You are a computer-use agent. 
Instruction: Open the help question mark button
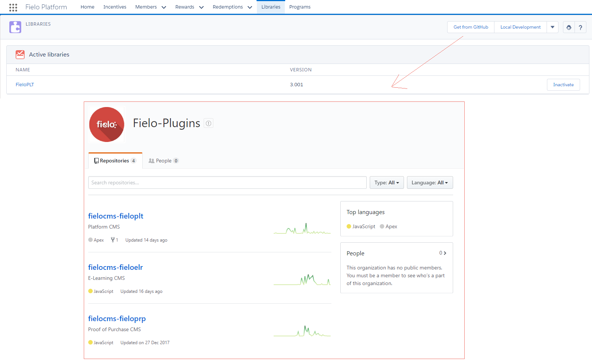[580, 27]
